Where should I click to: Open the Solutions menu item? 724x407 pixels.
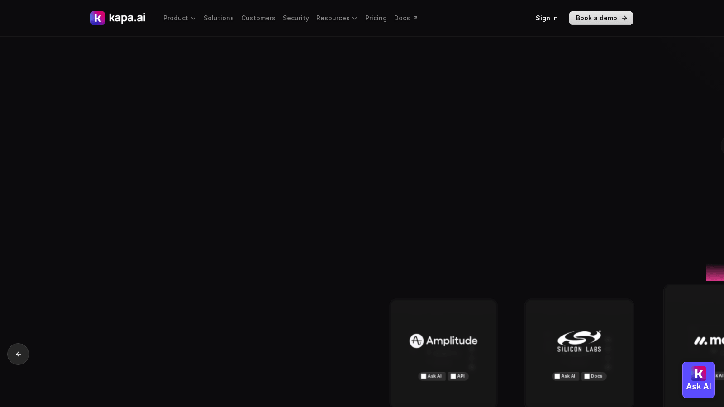click(x=219, y=18)
